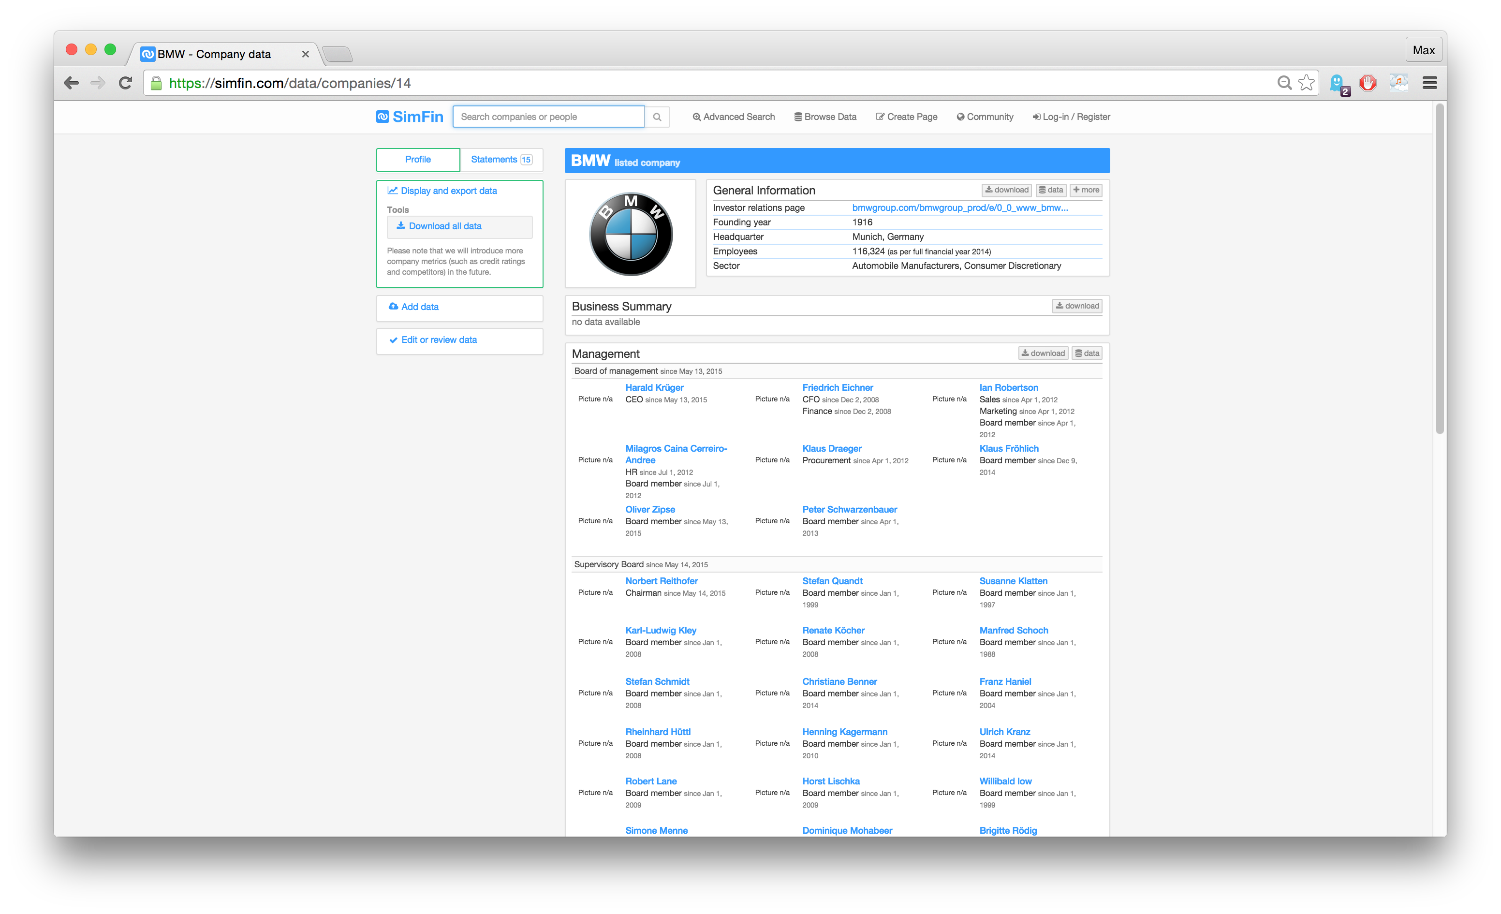The width and height of the screenshot is (1501, 914).
Task: Open the Chrome hamburger menu icon
Action: coord(1429,83)
